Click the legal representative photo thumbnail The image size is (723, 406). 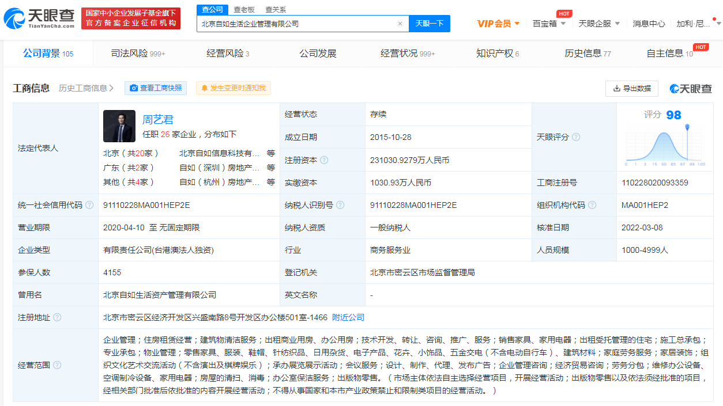119,126
